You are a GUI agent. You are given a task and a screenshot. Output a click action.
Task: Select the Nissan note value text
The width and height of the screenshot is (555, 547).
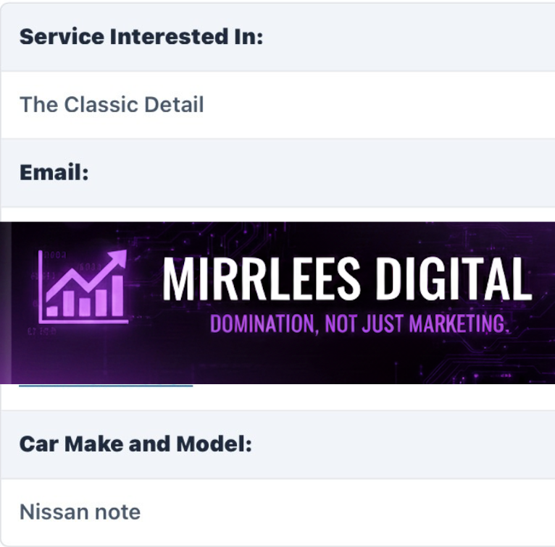[80, 512]
